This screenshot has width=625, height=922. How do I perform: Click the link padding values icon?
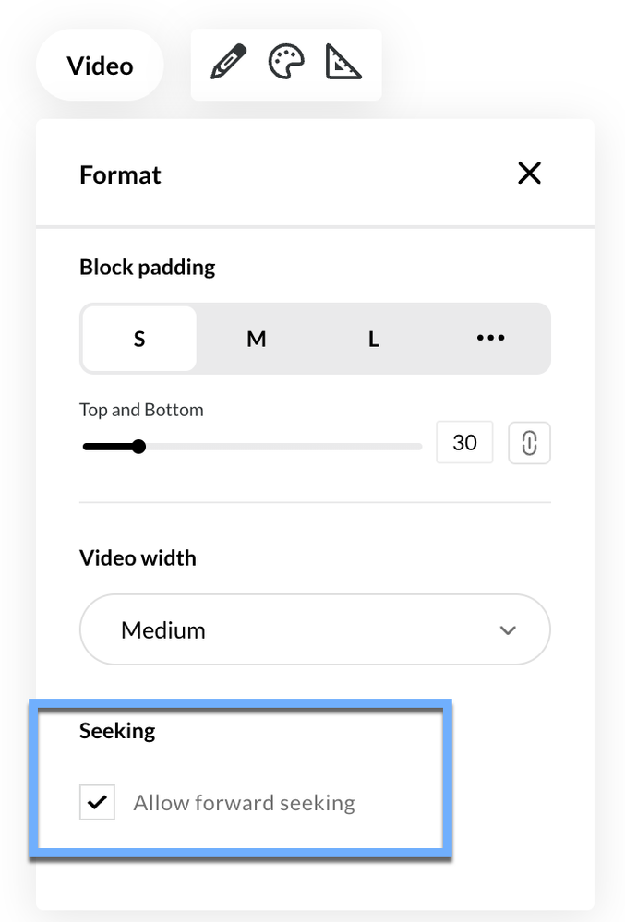point(529,443)
